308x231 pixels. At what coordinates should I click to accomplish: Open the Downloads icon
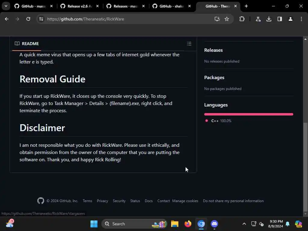269,19
